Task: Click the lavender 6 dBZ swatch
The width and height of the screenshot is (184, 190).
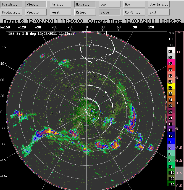Action: [171, 147]
